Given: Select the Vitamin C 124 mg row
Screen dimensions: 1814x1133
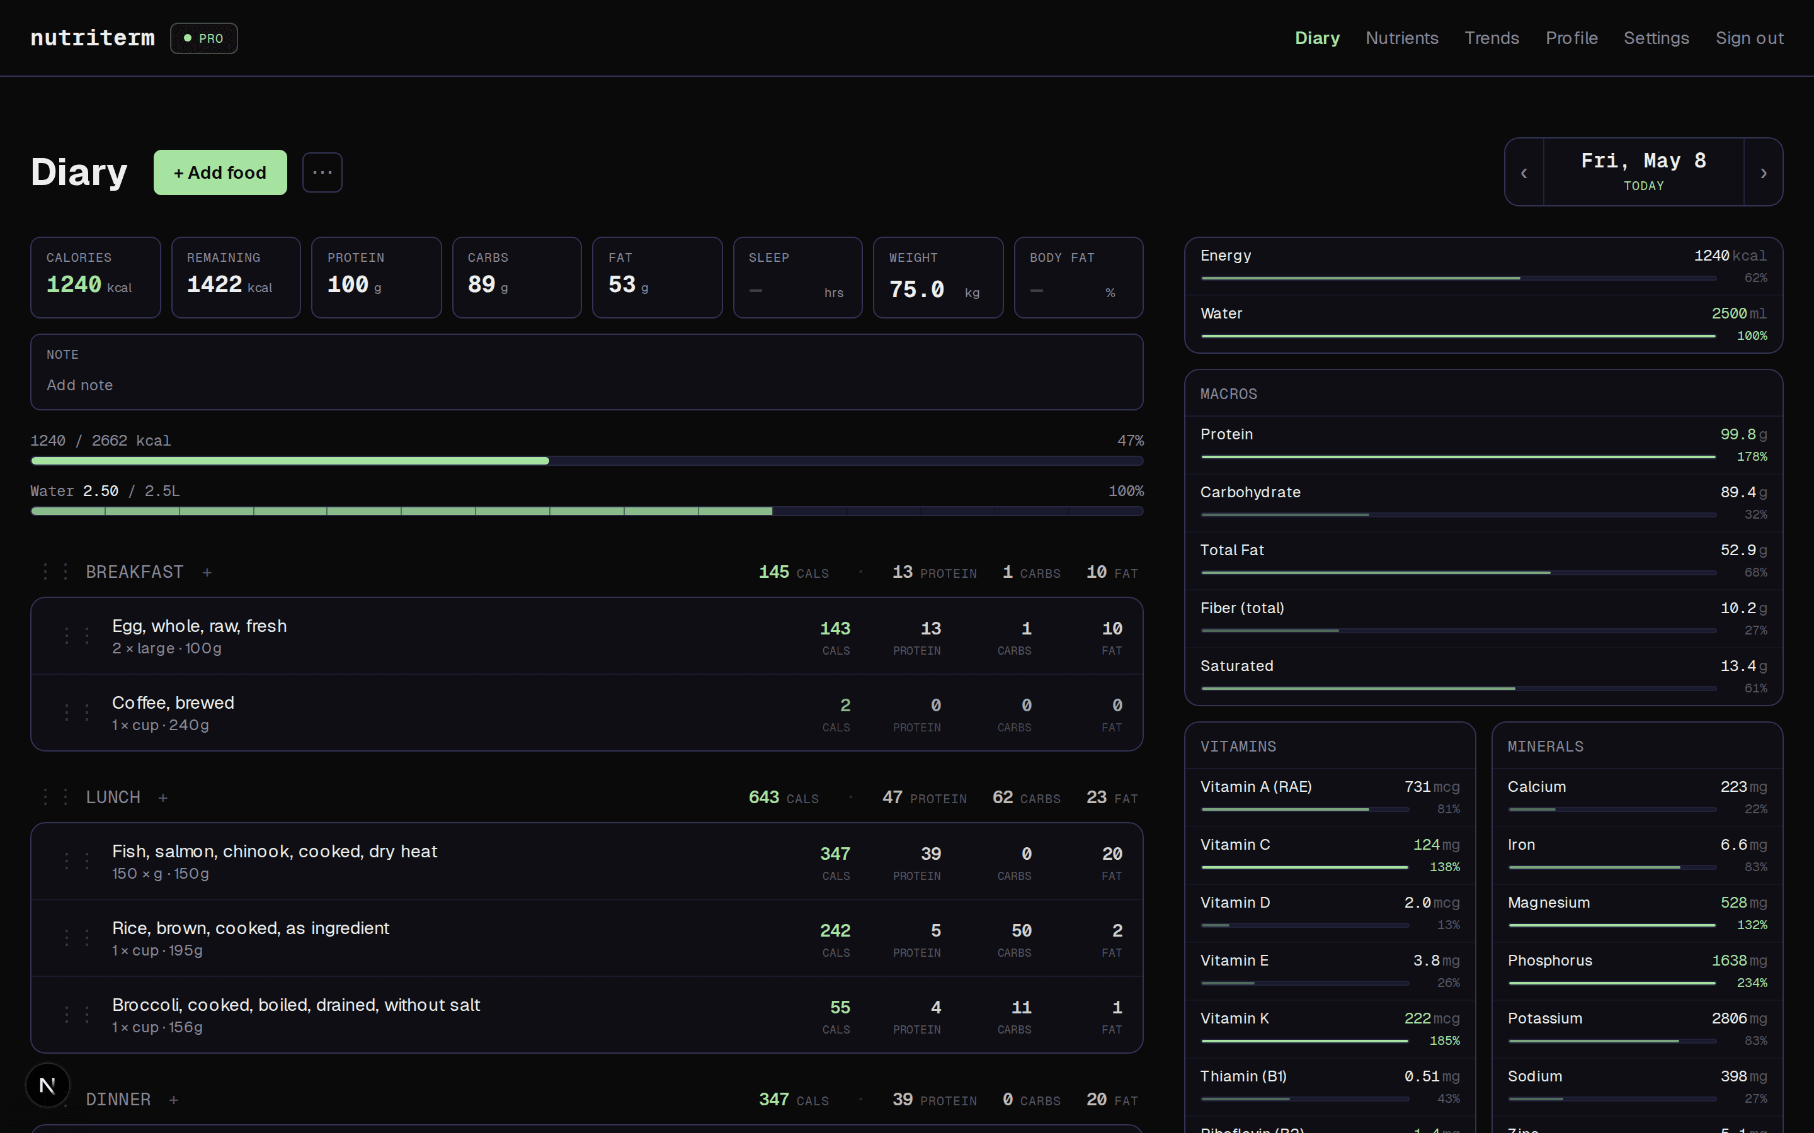Looking at the screenshot, I should coord(1330,855).
